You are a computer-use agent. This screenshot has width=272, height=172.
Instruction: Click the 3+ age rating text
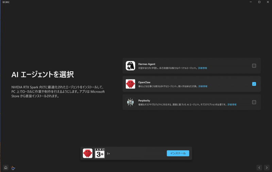pyautogui.click(x=108, y=153)
